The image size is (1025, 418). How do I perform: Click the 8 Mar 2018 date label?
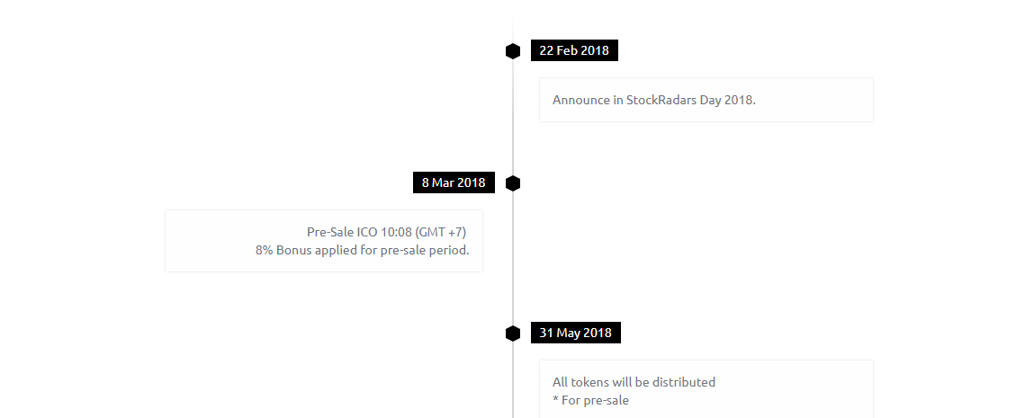click(x=454, y=182)
